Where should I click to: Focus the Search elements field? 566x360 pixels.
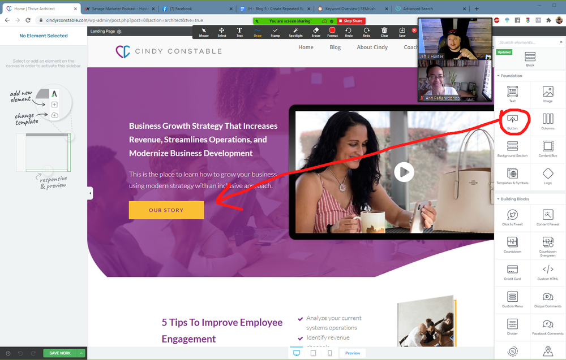click(x=528, y=42)
